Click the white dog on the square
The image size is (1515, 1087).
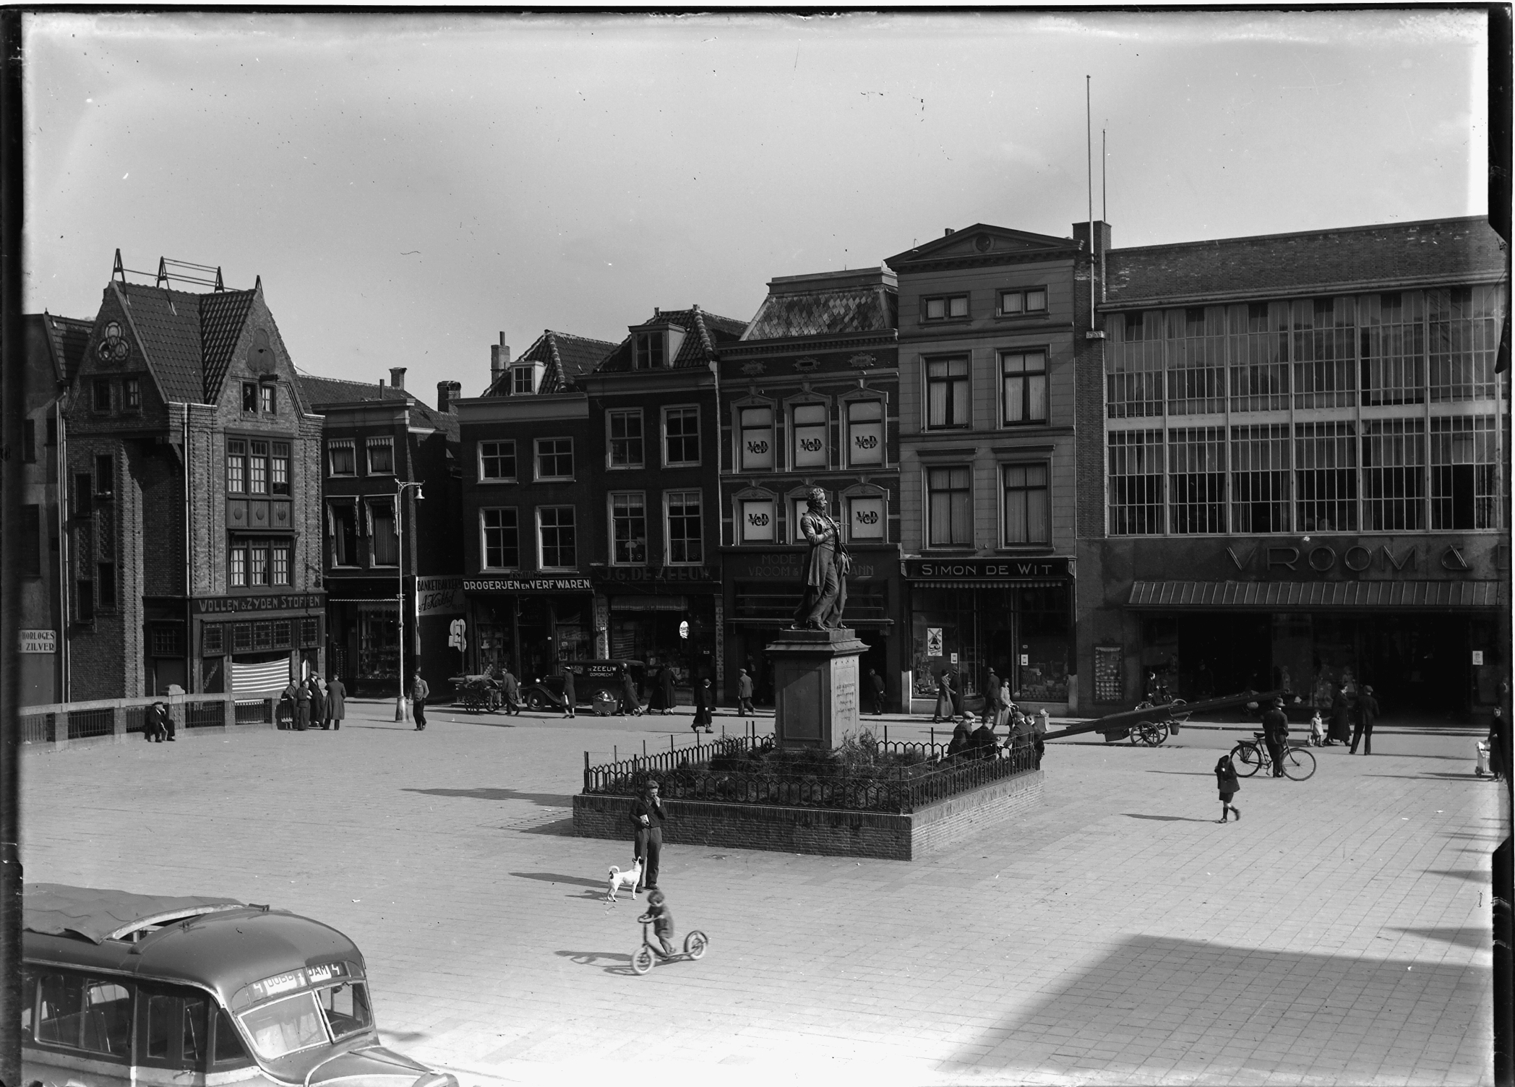pos(625,878)
